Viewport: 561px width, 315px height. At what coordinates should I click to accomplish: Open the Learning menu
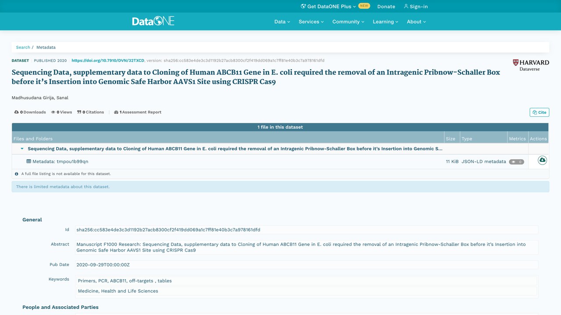tap(385, 21)
